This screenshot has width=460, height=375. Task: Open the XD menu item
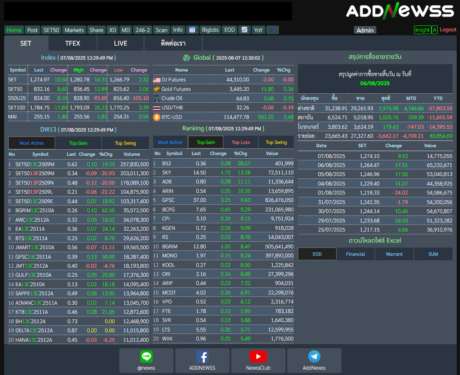pyautogui.click(x=113, y=30)
